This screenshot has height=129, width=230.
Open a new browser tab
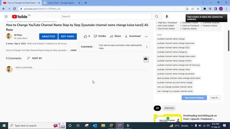86,3
